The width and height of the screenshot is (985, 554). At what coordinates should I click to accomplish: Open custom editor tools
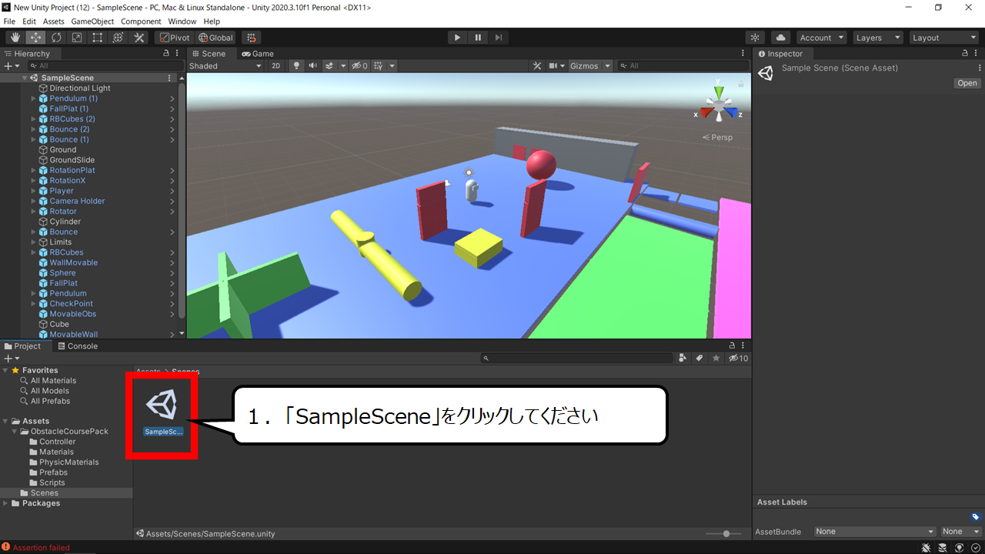coord(139,38)
